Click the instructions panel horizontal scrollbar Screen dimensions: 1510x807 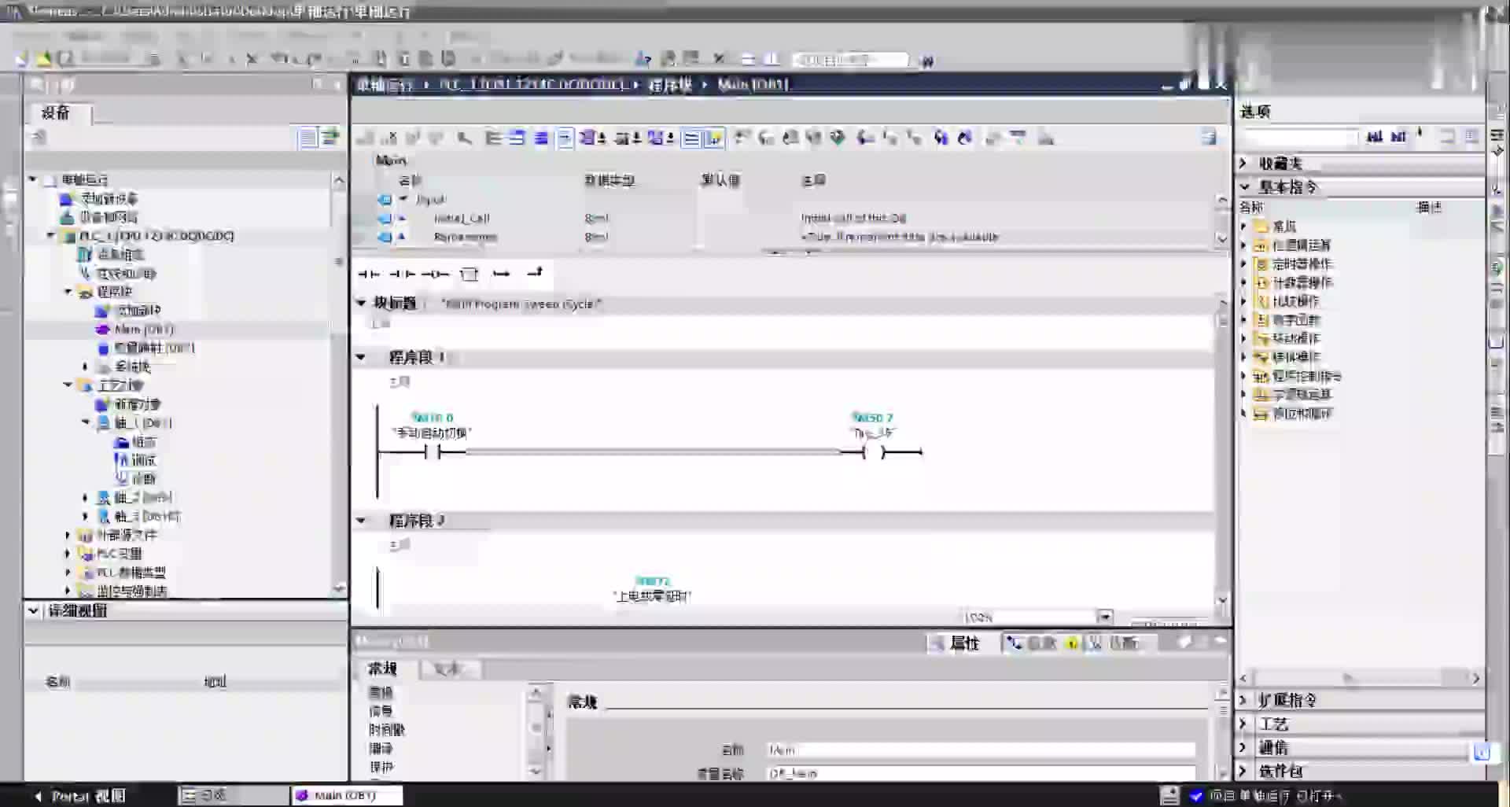click(x=1360, y=678)
